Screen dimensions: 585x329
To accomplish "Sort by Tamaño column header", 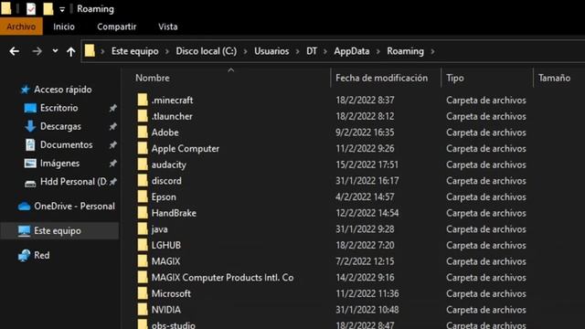I will (x=554, y=78).
